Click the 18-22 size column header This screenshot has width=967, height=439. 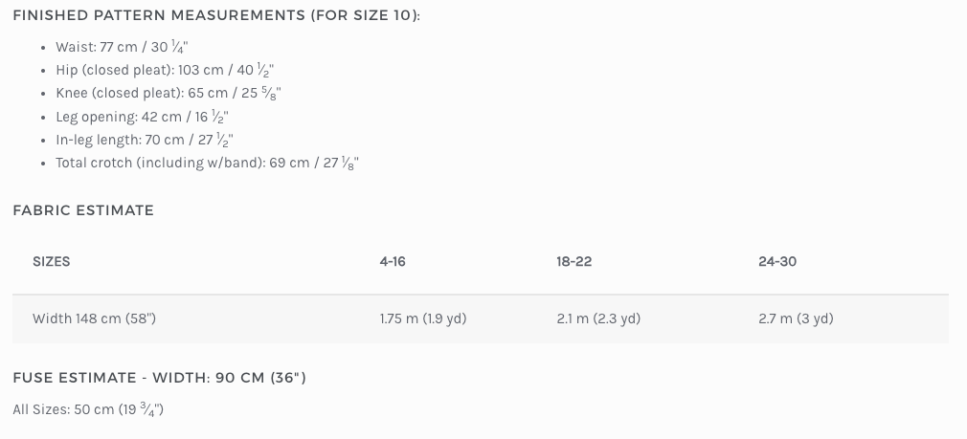click(574, 261)
